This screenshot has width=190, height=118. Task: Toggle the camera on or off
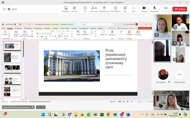tap(144, 9)
